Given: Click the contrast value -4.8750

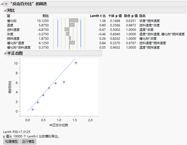Looking at the screenshot, I should pyautogui.click(x=43, y=30).
